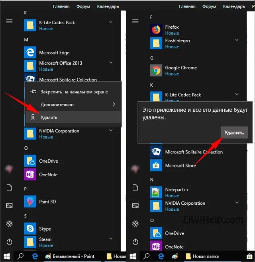This screenshot has height=262, width=255.
Task: Open the Settings gear in the right Start menu
Action: 135,223
